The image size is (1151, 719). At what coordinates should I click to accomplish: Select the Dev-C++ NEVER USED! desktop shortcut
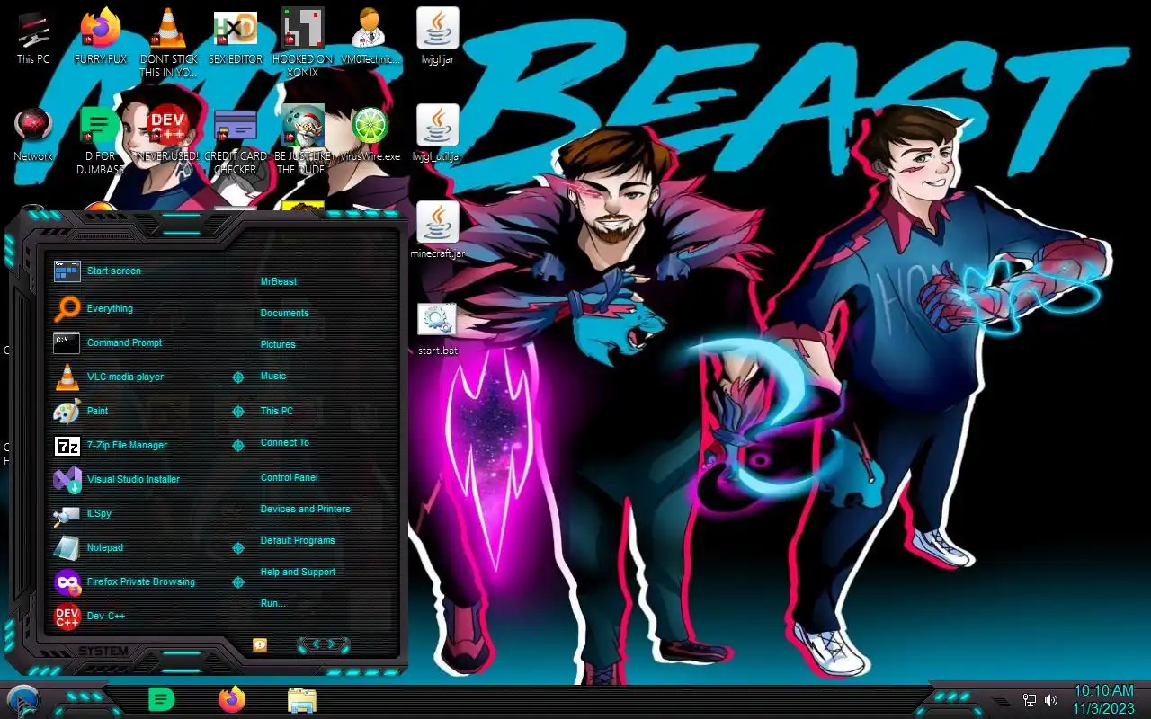pos(168,133)
